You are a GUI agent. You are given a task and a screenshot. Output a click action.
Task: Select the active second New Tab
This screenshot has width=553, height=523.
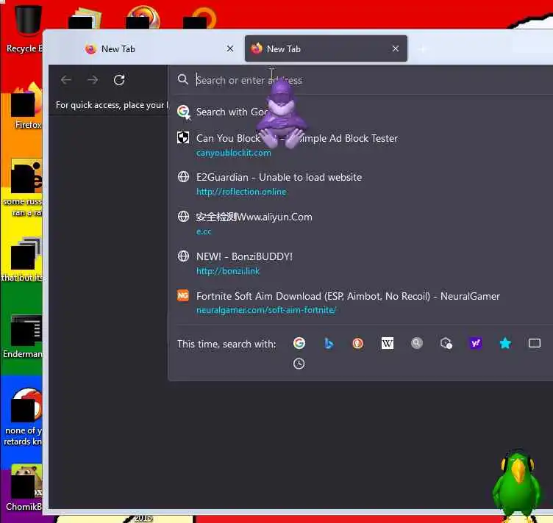tap(326, 48)
